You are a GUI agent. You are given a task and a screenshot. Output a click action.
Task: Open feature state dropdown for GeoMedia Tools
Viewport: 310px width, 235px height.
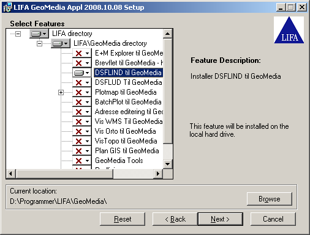point(82,161)
